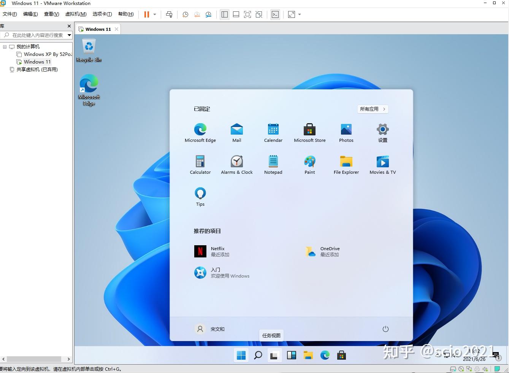Image resolution: width=509 pixels, height=373 pixels.
Task: Take a snapshot of this virtual machine
Action: coord(185,14)
